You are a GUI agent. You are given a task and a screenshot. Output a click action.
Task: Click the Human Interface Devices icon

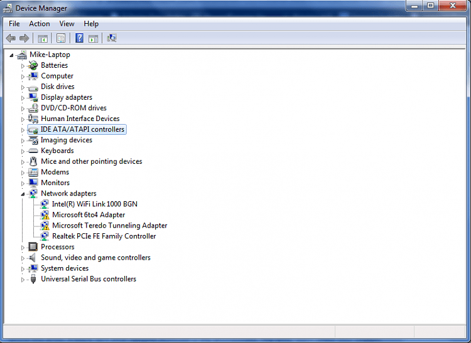[x=33, y=119]
